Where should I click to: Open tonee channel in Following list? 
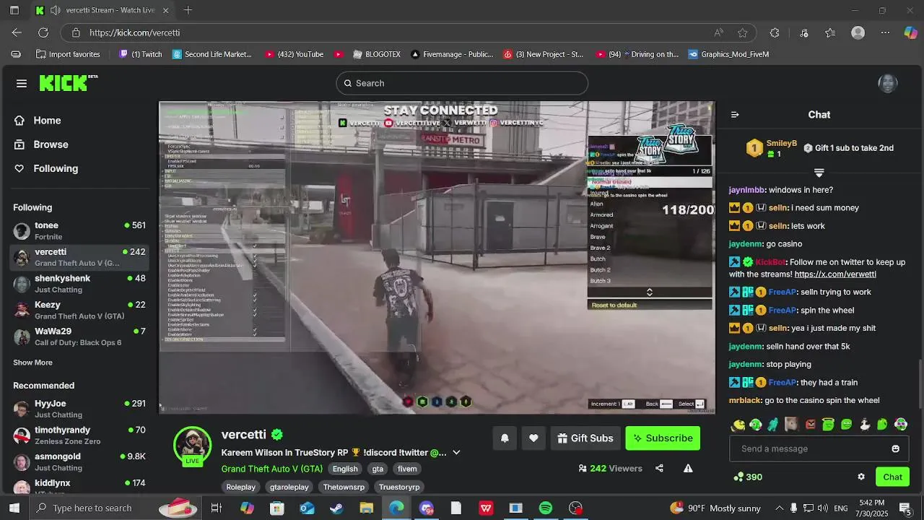click(79, 230)
